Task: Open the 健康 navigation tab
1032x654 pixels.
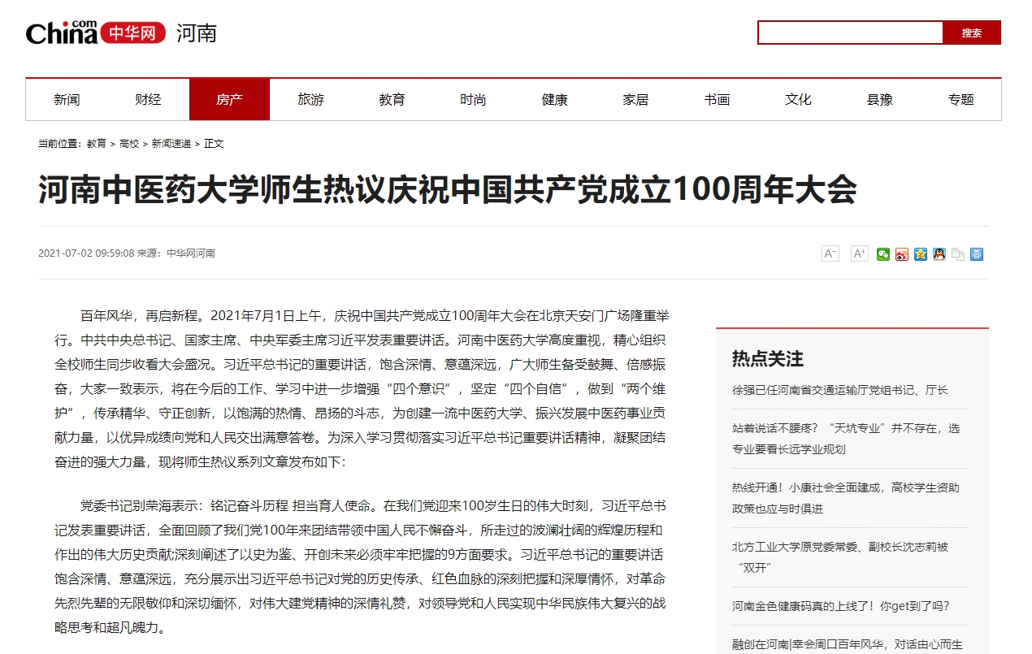Action: click(554, 100)
